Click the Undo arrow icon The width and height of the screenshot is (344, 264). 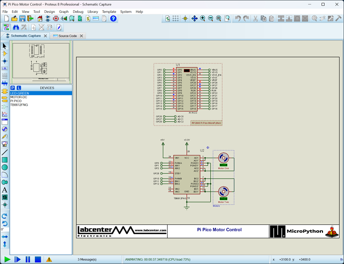tap(238, 18)
